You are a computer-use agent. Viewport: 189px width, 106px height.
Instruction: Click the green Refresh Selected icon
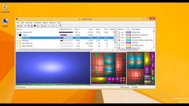(x=38, y=26)
